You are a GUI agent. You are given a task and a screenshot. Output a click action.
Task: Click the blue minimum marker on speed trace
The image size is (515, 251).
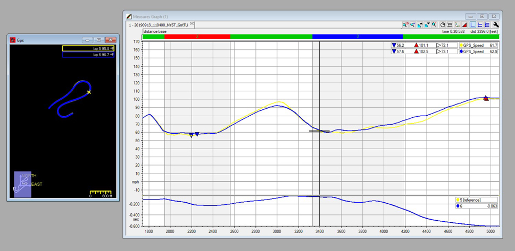coord(197,134)
